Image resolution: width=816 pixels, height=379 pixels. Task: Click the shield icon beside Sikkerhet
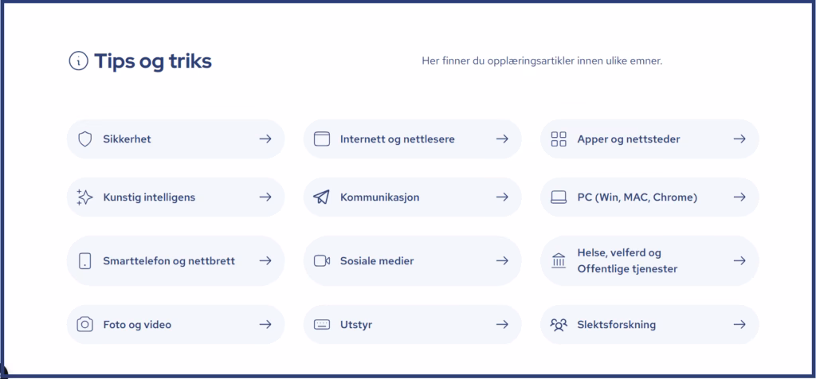(85, 139)
